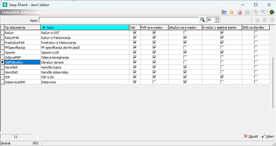Select the OdjavaMSP cell
This screenshot has width=276, height=146.
[22, 57]
